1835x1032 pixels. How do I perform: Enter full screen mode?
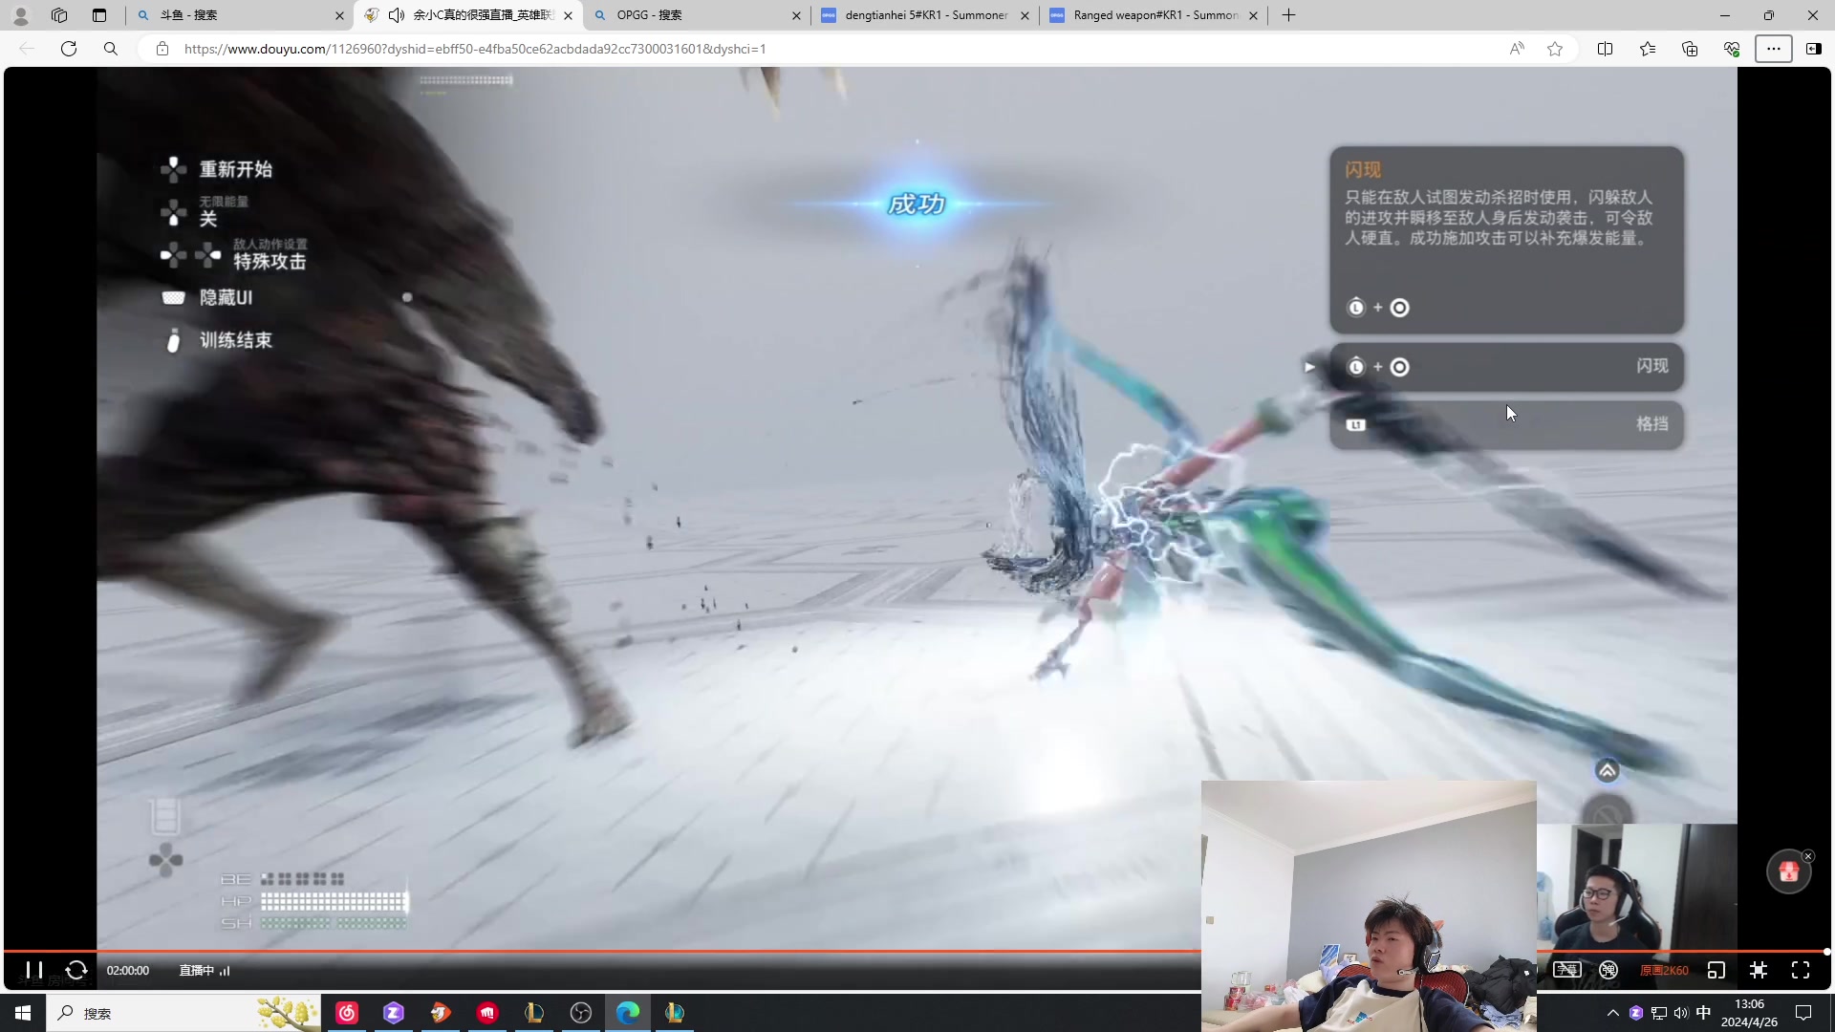point(1801,970)
